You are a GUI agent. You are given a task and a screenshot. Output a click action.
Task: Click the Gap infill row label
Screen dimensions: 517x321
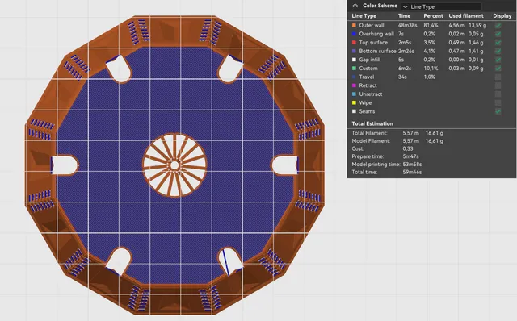click(370, 60)
